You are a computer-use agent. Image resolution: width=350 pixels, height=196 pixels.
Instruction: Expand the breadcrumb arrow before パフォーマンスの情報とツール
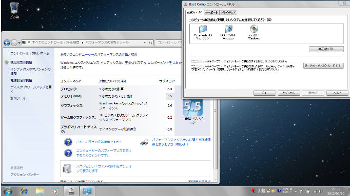click(x=82, y=42)
